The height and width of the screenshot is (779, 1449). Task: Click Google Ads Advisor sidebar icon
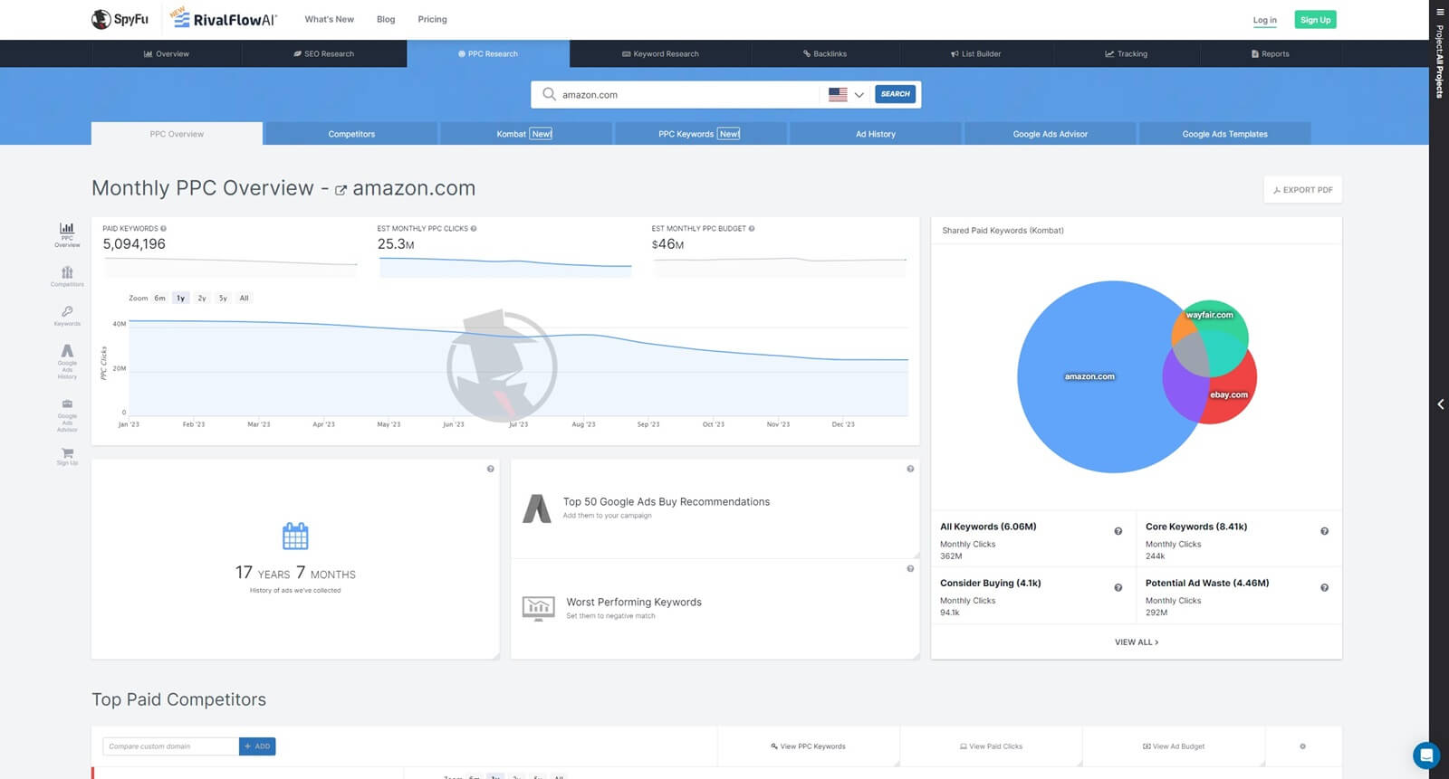click(67, 414)
